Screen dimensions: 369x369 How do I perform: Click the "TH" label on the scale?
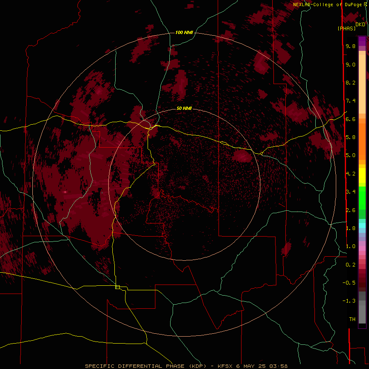click(352, 319)
